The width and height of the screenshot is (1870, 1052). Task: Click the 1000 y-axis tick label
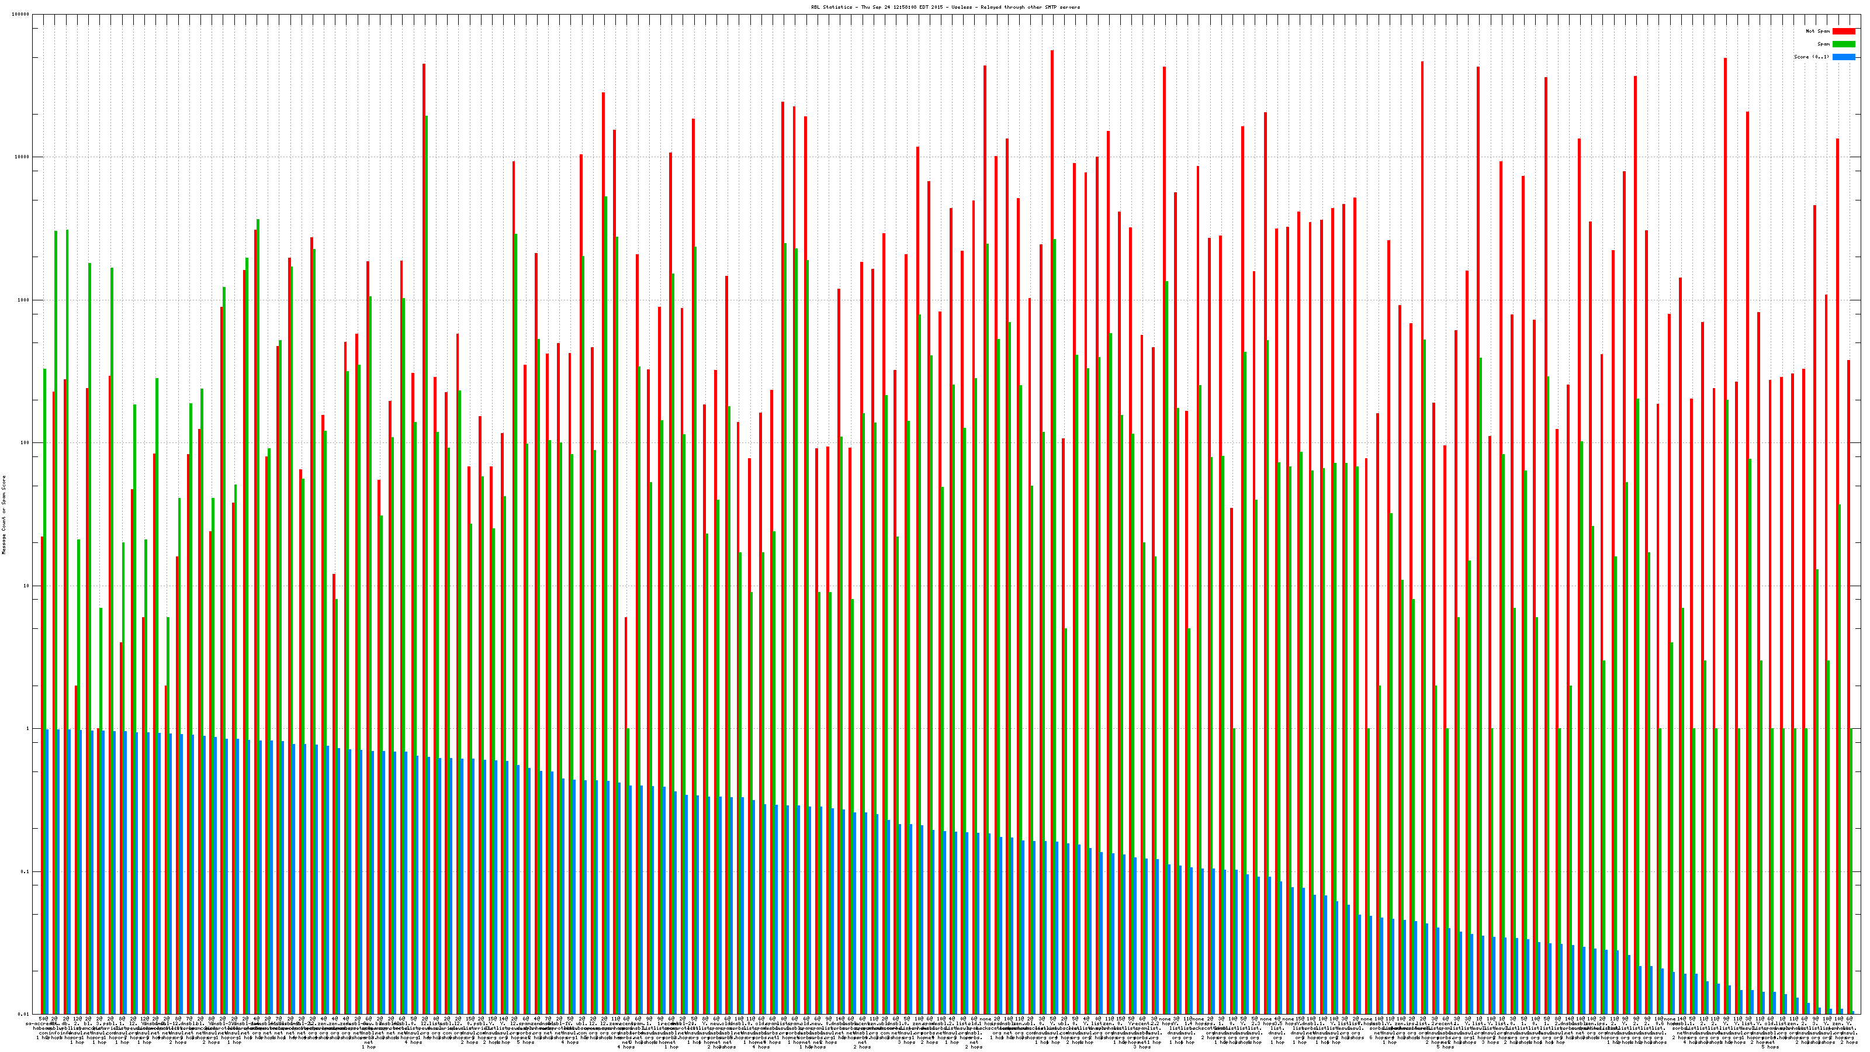coord(24,300)
